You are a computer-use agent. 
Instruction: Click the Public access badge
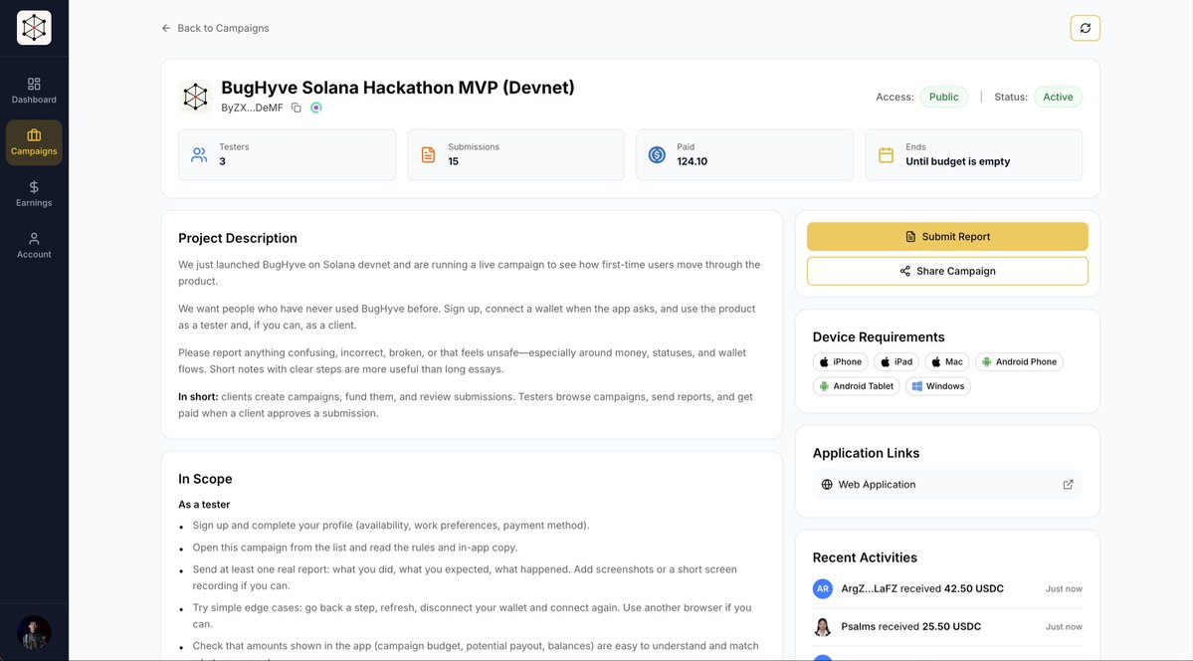tap(944, 97)
